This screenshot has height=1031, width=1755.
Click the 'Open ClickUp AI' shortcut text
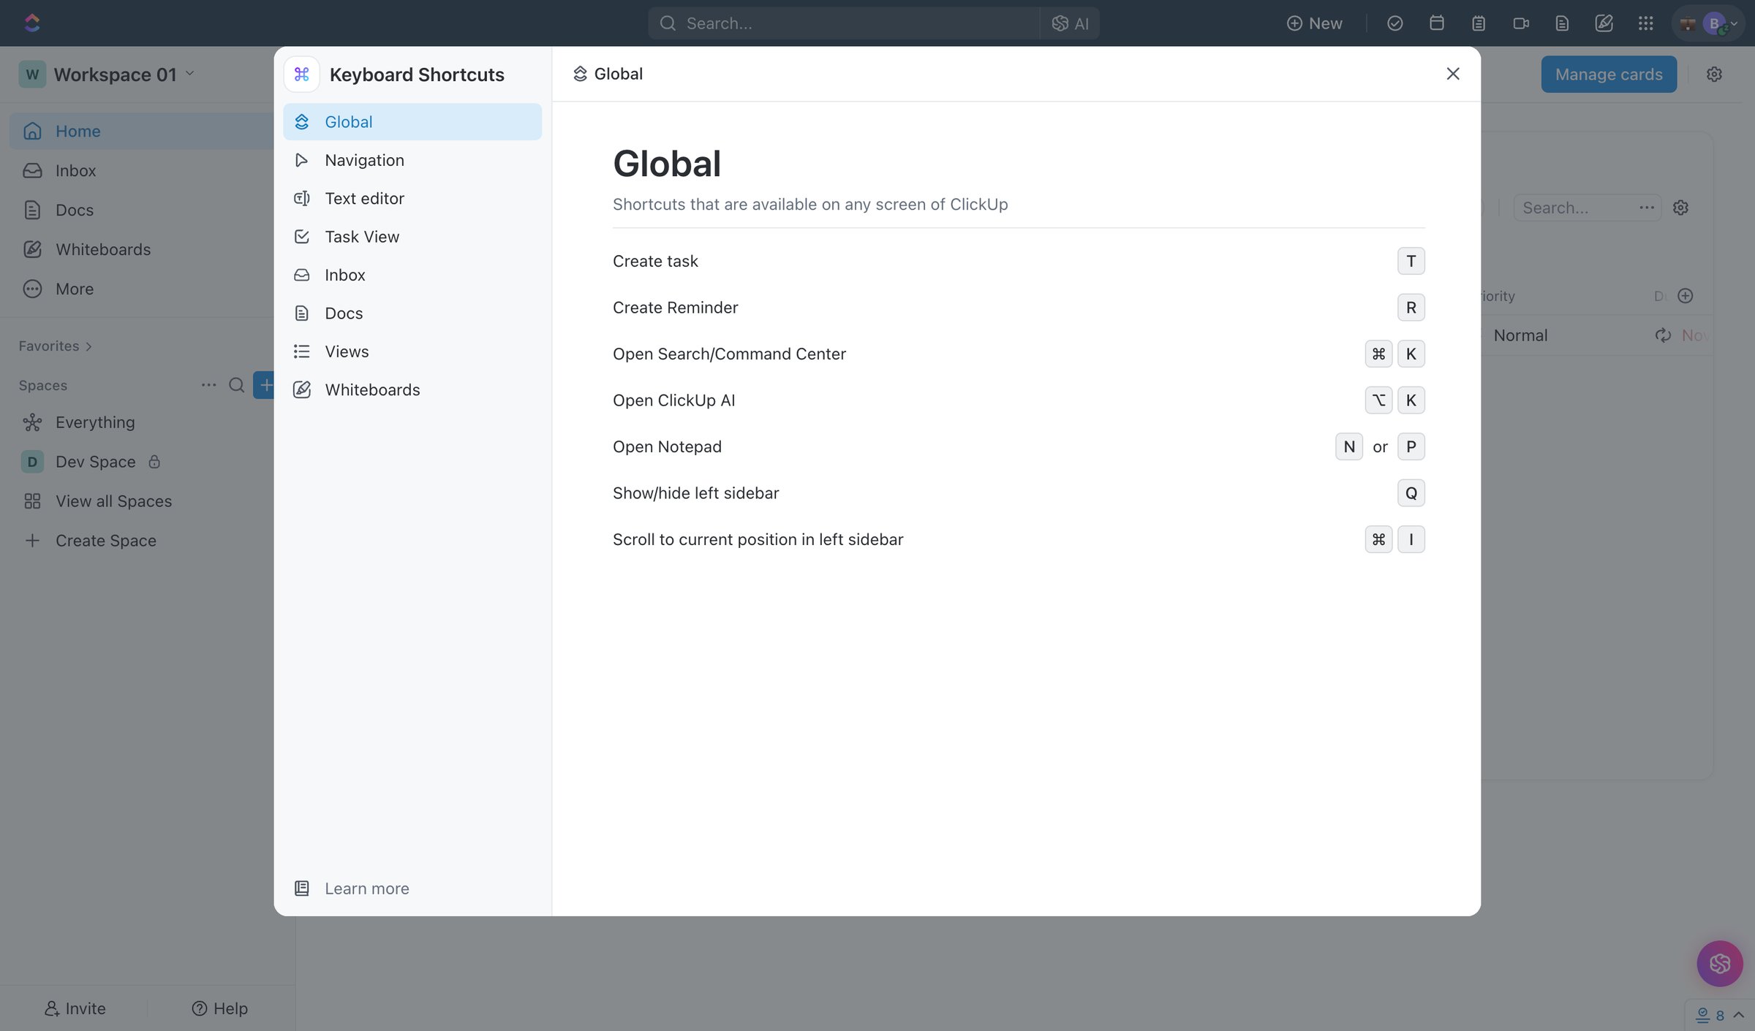click(x=673, y=400)
